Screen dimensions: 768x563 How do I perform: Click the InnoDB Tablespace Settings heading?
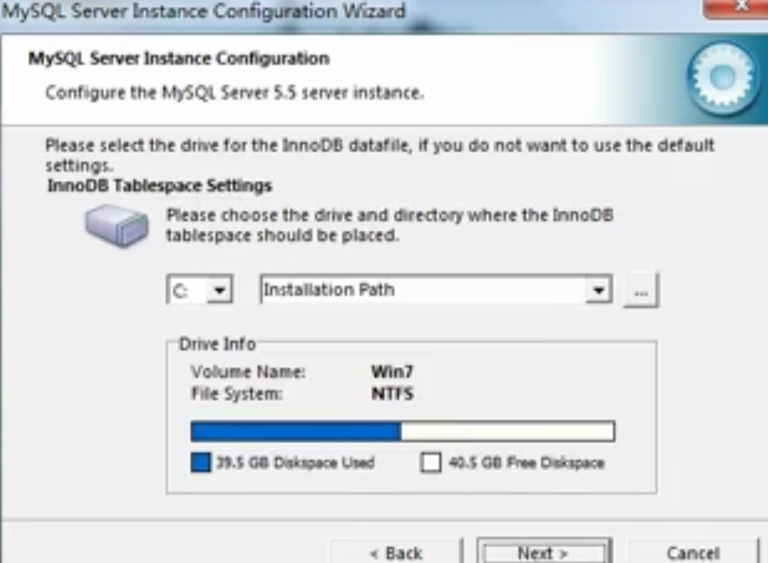[x=159, y=185]
